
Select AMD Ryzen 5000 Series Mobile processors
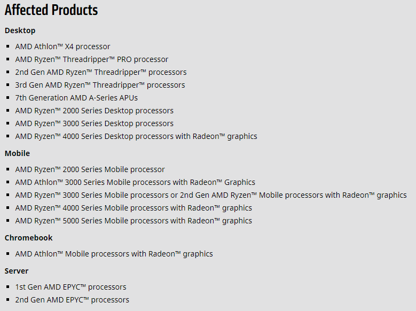[134, 221]
